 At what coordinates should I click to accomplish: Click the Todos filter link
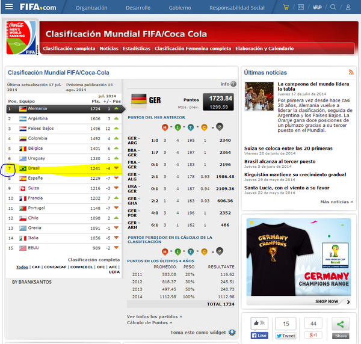coord(22,267)
